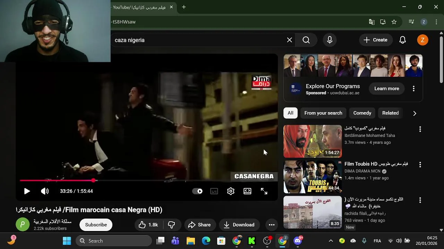
Task: Show hidden system tray icons
Action: 331,241
